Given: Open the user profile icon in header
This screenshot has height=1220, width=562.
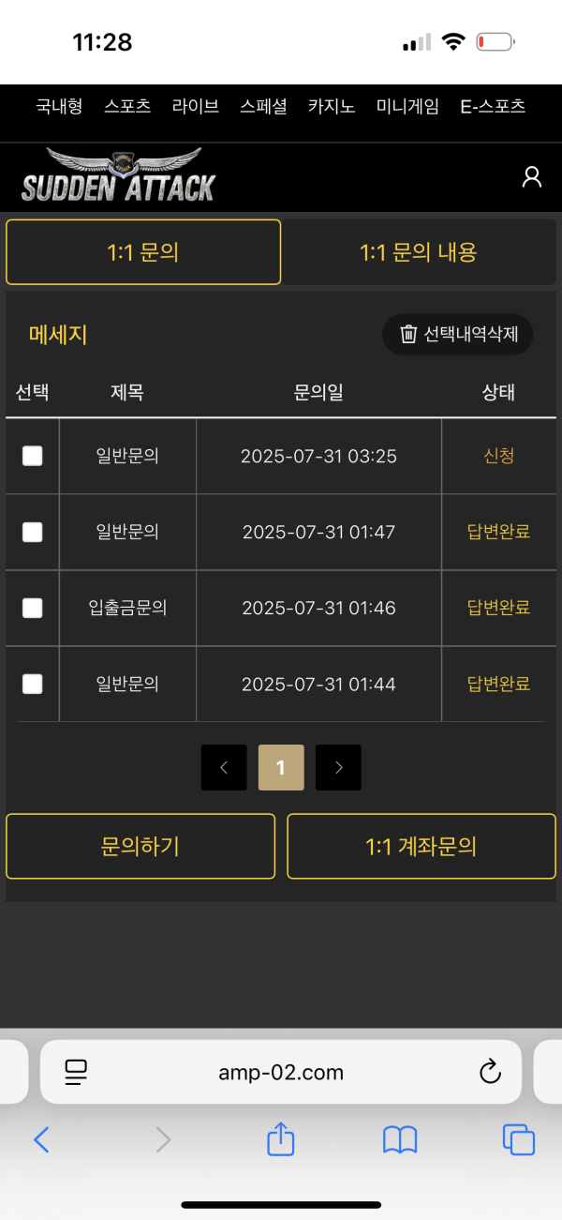Looking at the screenshot, I should pyautogui.click(x=532, y=176).
